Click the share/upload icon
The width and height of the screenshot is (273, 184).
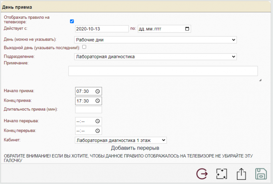(241, 173)
